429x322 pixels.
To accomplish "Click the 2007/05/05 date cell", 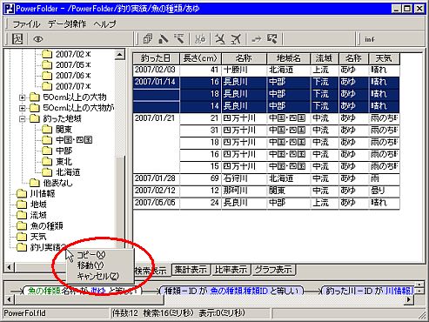I will point(156,203).
